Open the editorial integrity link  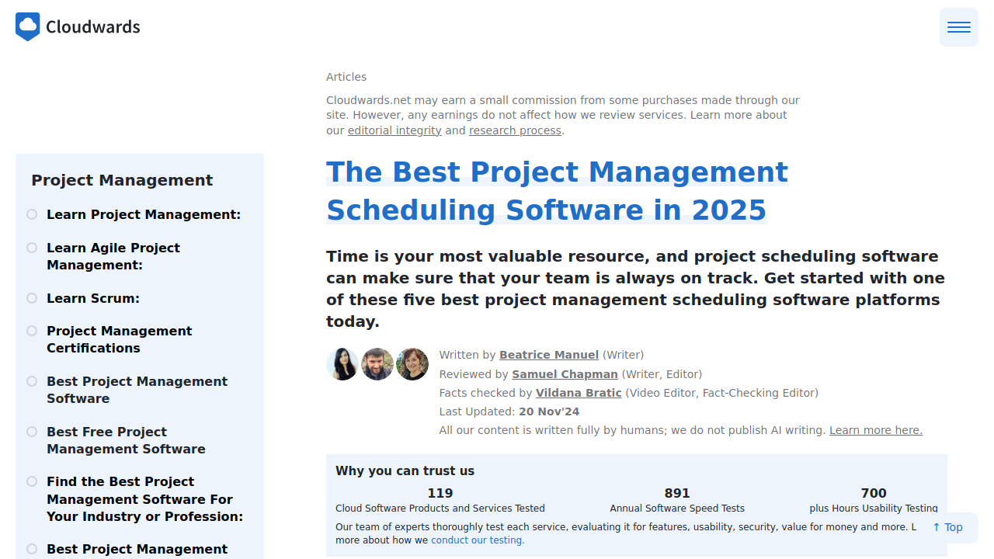[394, 130]
